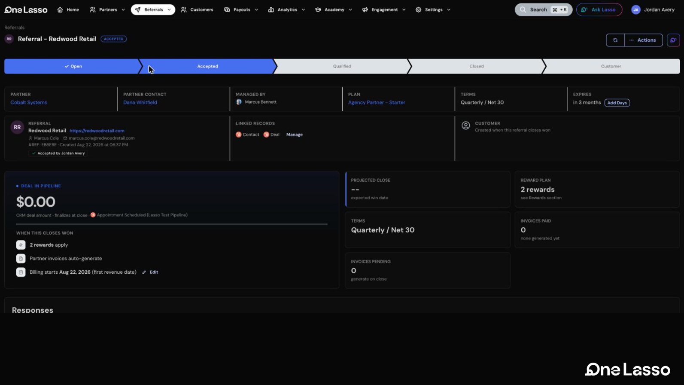Click the customer person icon
This screenshot has height=385, width=684.
click(466, 125)
